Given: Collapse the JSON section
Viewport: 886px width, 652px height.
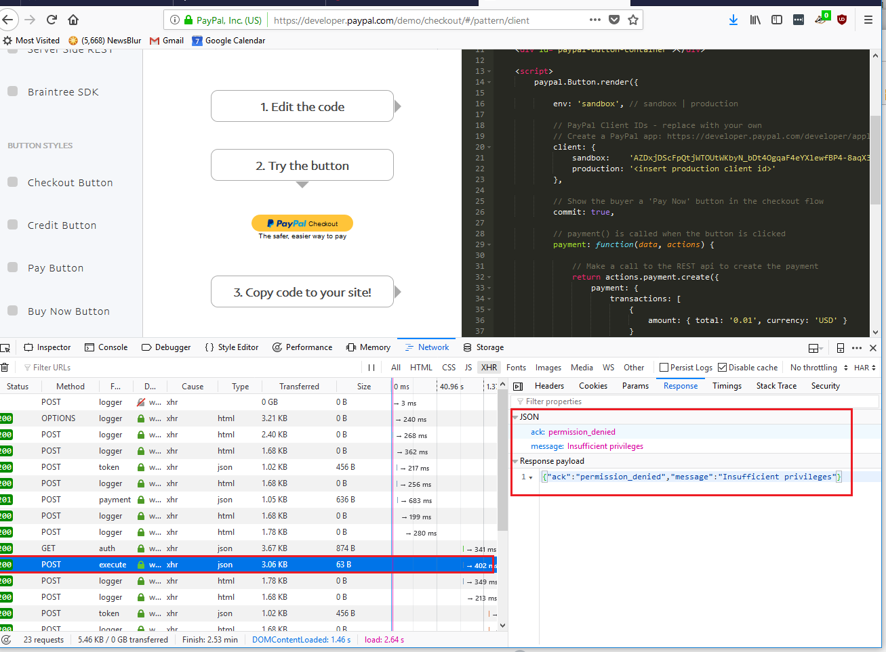Looking at the screenshot, I should (x=515, y=417).
